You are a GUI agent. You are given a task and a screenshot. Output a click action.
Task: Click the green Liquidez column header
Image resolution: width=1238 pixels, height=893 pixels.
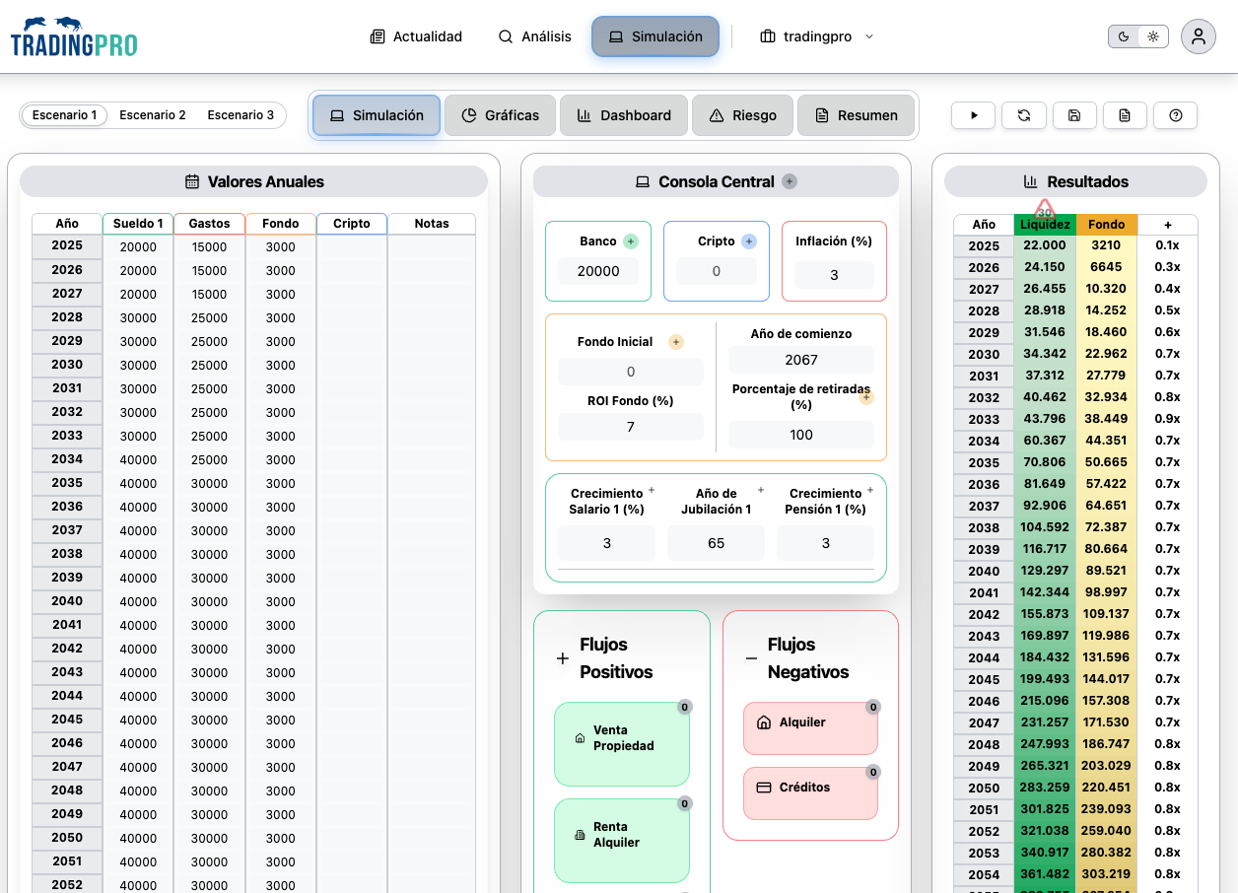(x=1044, y=225)
